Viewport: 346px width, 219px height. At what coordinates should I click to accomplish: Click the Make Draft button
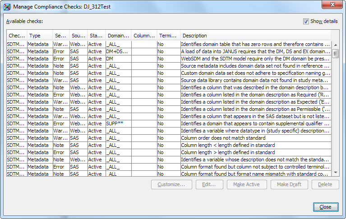[289, 184]
